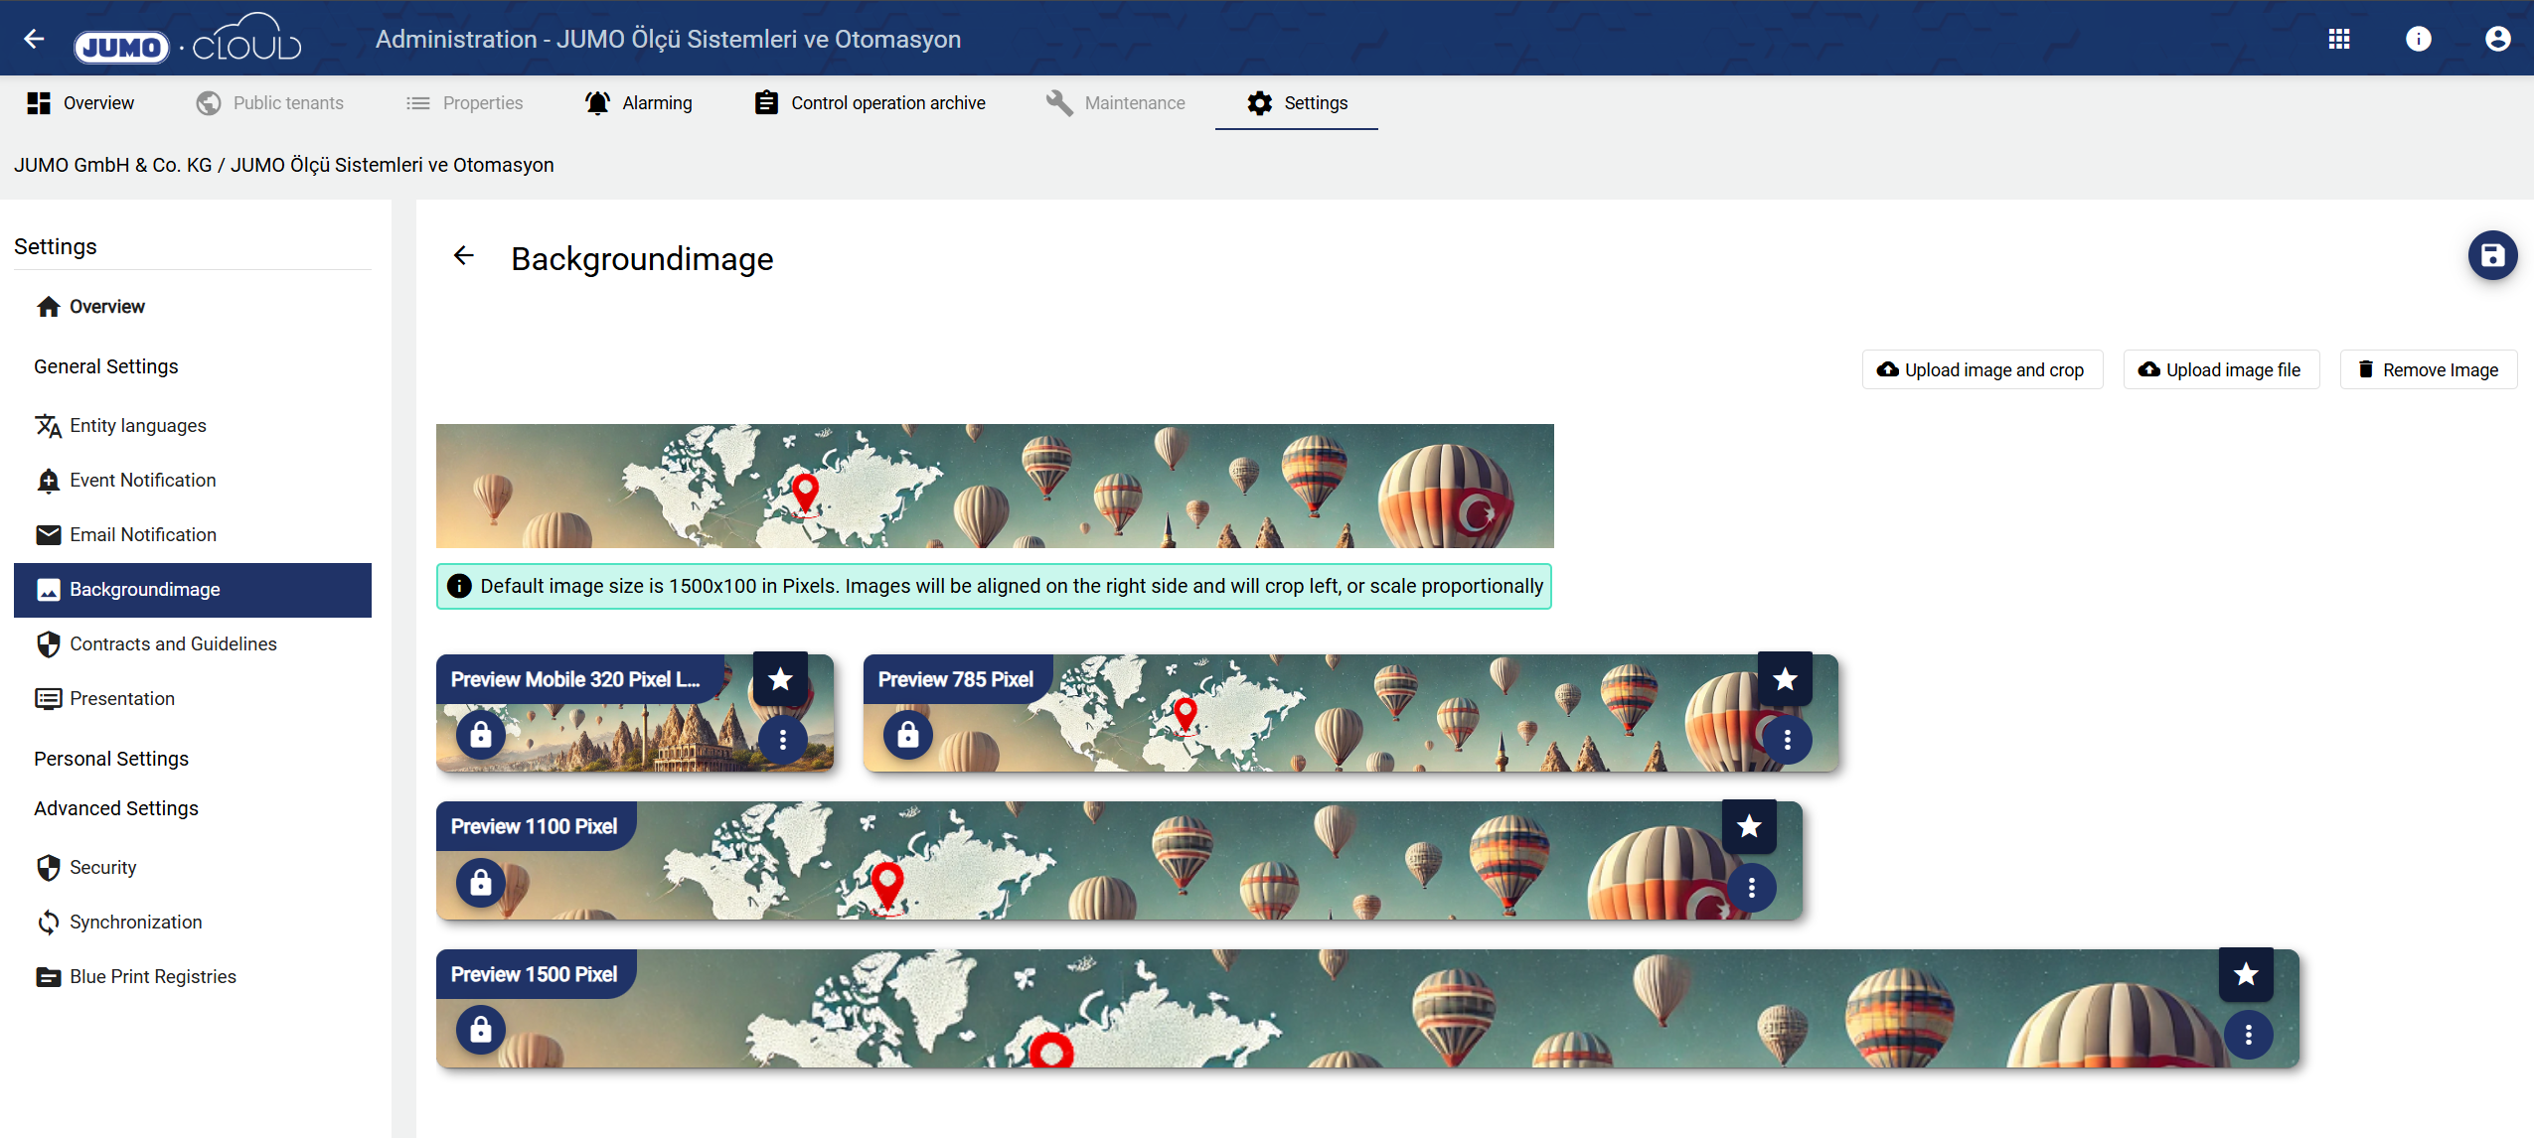The image size is (2534, 1138).
Task: Click the back arrow beside JUMO logo
Action: pyautogui.click(x=34, y=39)
